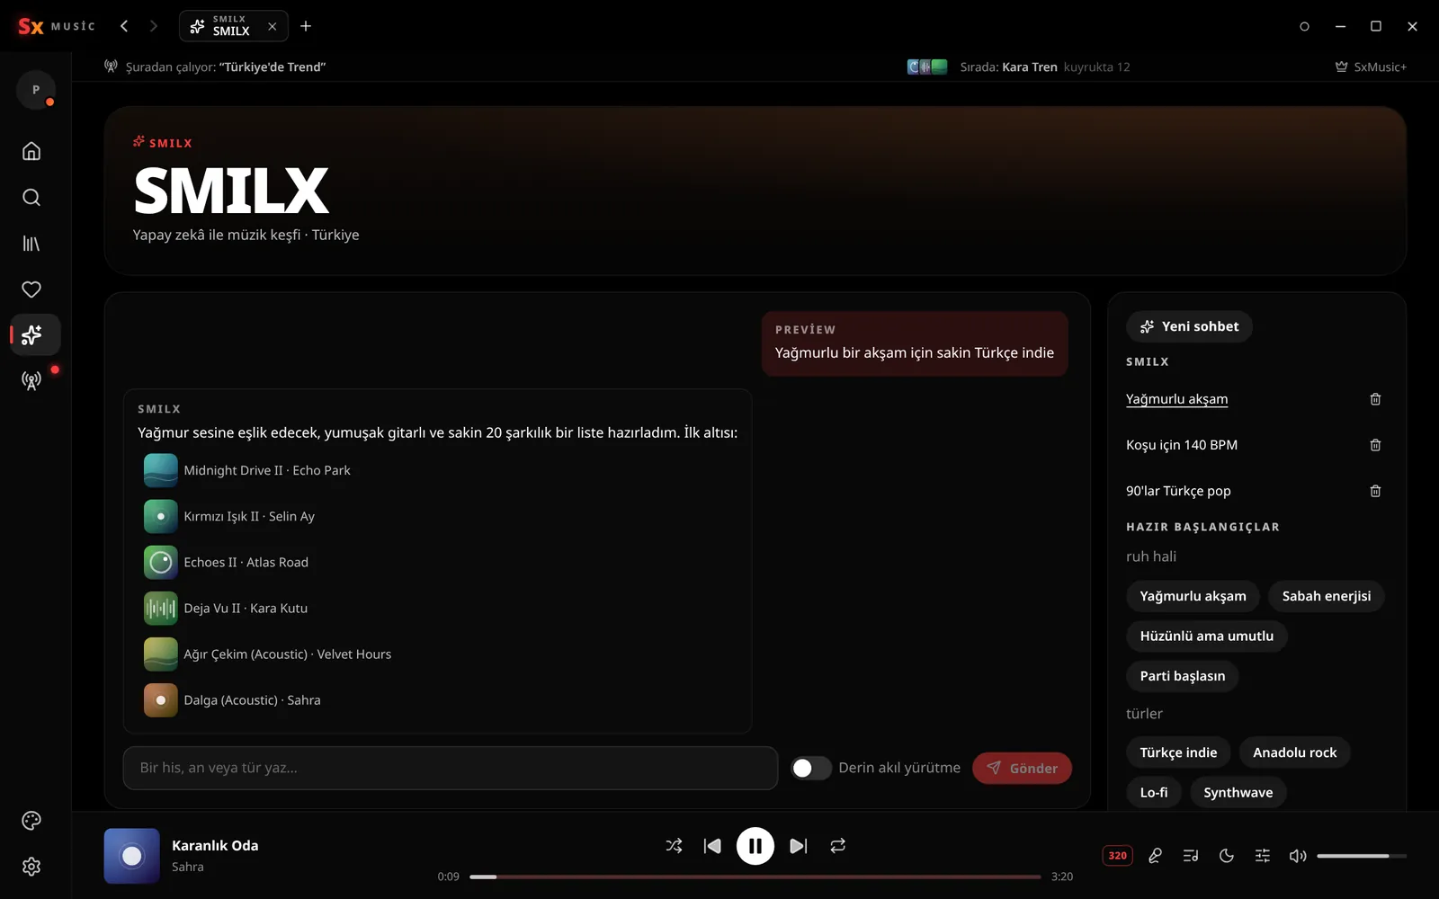Open the queue list icon in player
This screenshot has width=1439, height=899.
(x=1191, y=856)
